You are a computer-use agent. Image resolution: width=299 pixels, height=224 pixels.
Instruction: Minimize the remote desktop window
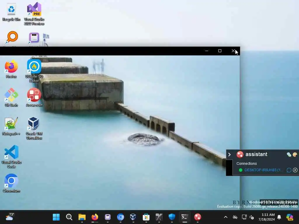click(206, 51)
